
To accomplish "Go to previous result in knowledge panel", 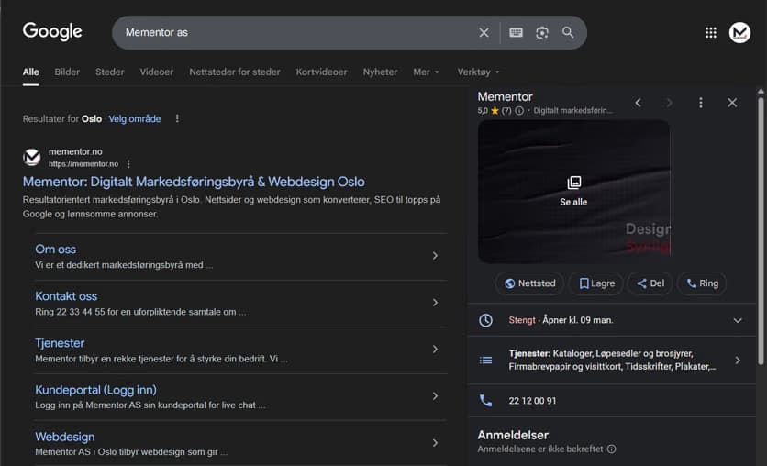I will [x=639, y=103].
